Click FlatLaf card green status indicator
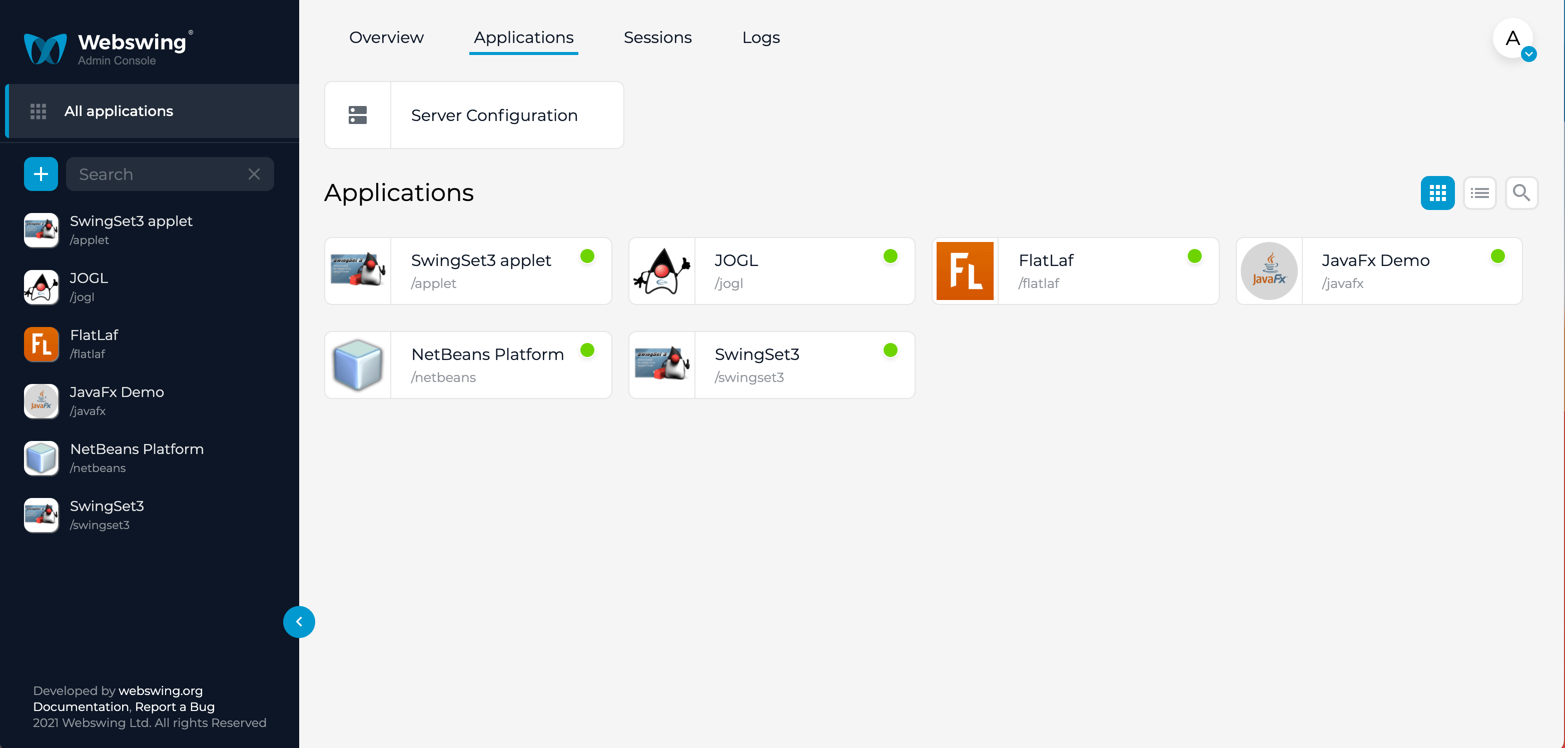The image size is (1565, 748). (x=1195, y=256)
